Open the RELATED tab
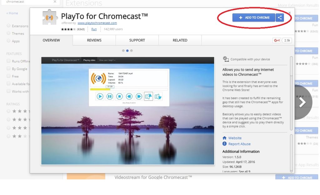 (180, 40)
